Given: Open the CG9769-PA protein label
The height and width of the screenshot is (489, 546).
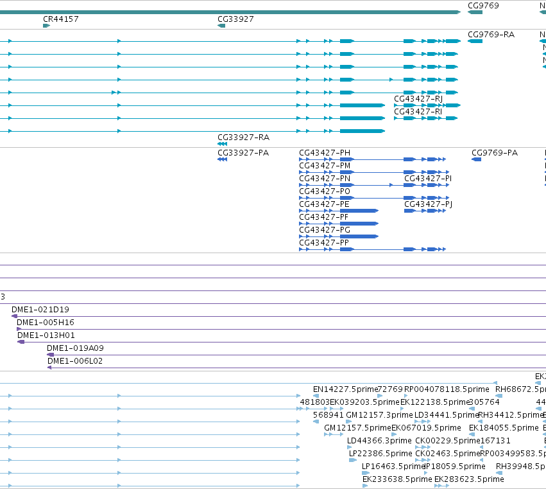Looking at the screenshot, I should pyautogui.click(x=495, y=153).
